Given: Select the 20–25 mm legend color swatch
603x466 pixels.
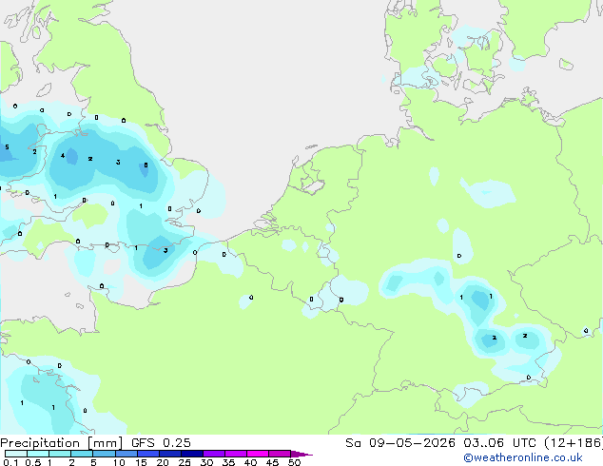Looking at the screenshot, I should coord(169,454).
